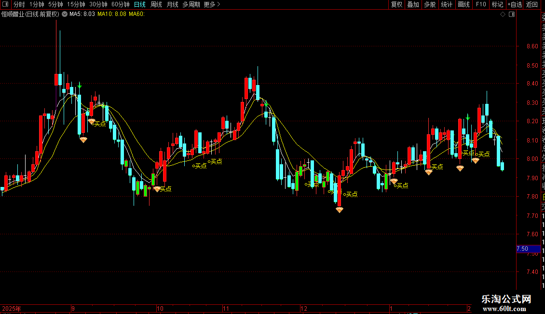Click the 叠加 overlay button
This screenshot has height=314, width=545.
[413, 4]
